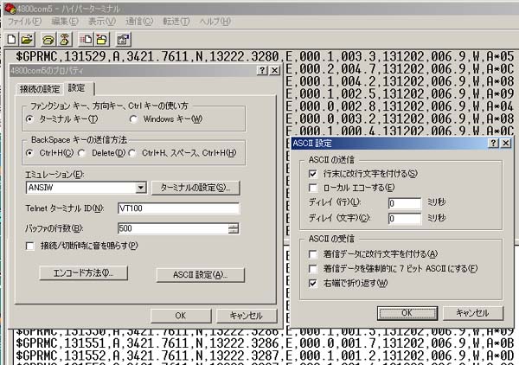Click キャンセル in properties dialog

tap(247, 316)
